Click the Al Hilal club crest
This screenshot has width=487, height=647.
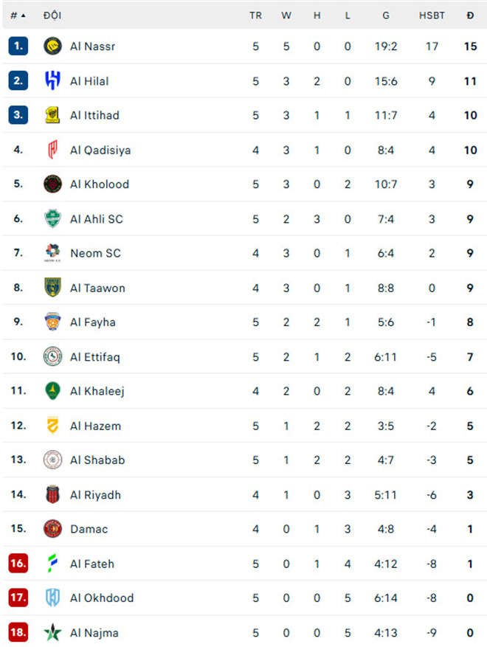pyautogui.click(x=52, y=80)
